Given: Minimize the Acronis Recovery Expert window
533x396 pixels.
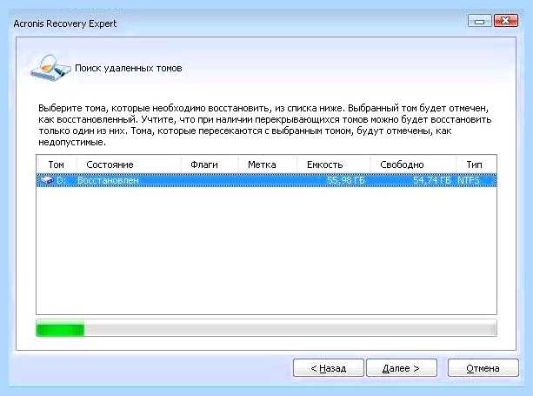Looking at the screenshot, I should pyautogui.click(x=480, y=21).
